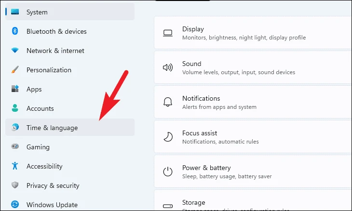This screenshot has height=211, width=352.
Task: Click 'Monitors, brightness, night light, display profile' text
Action: [244, 38]
